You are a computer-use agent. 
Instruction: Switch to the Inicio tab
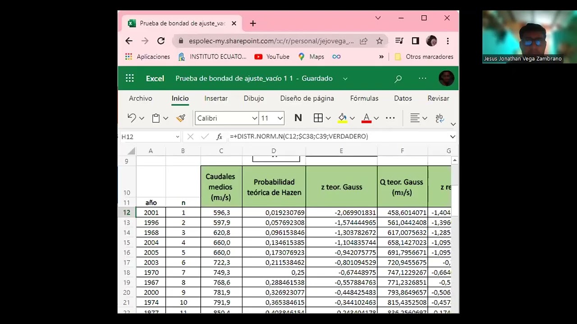click(180, 98)
